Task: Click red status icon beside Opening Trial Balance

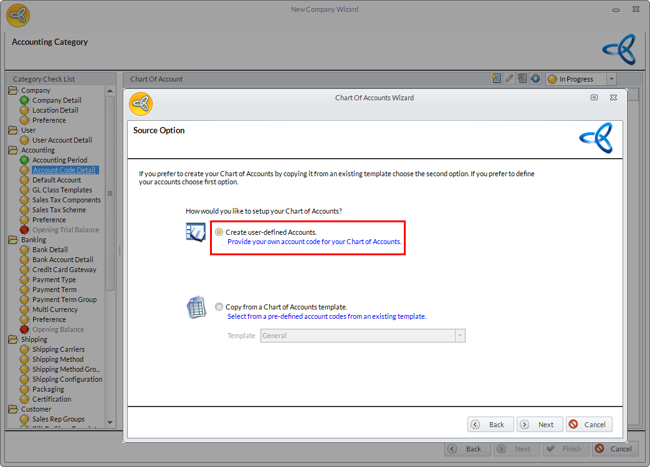Action: pos(24,230)
